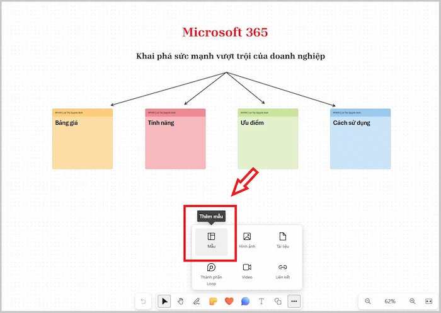The image size is (441, 313).
Task: Fit the board to screen
Action: pyautogui.click(x=428, y=301)
